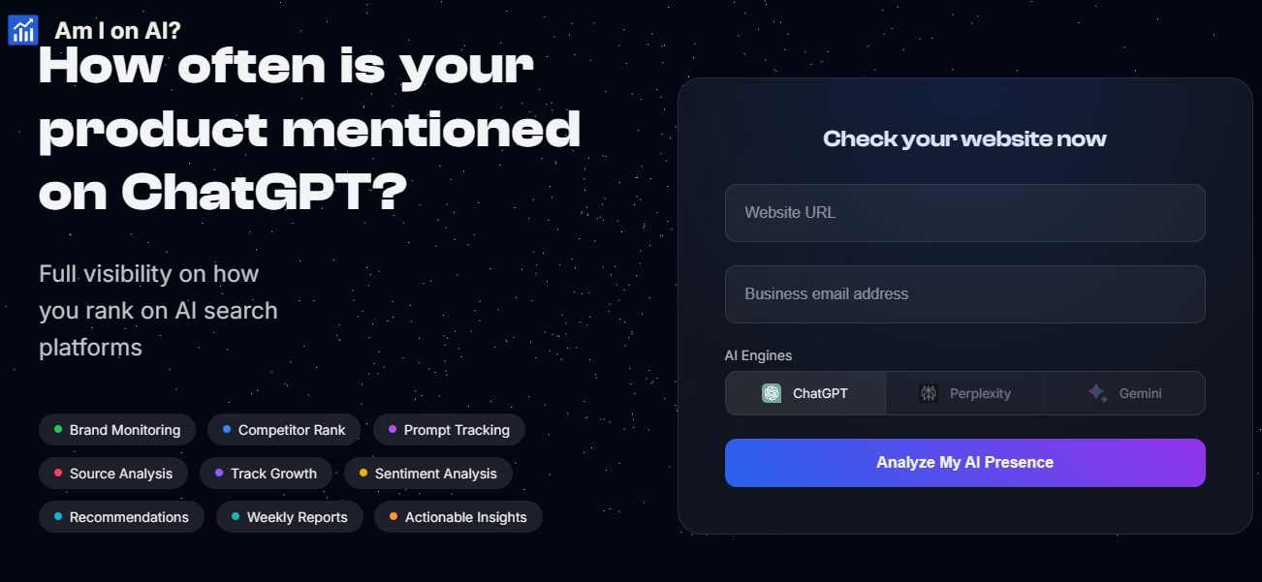Select the Weekly Reports pill

pyautogui.click(x=290, y=517)
